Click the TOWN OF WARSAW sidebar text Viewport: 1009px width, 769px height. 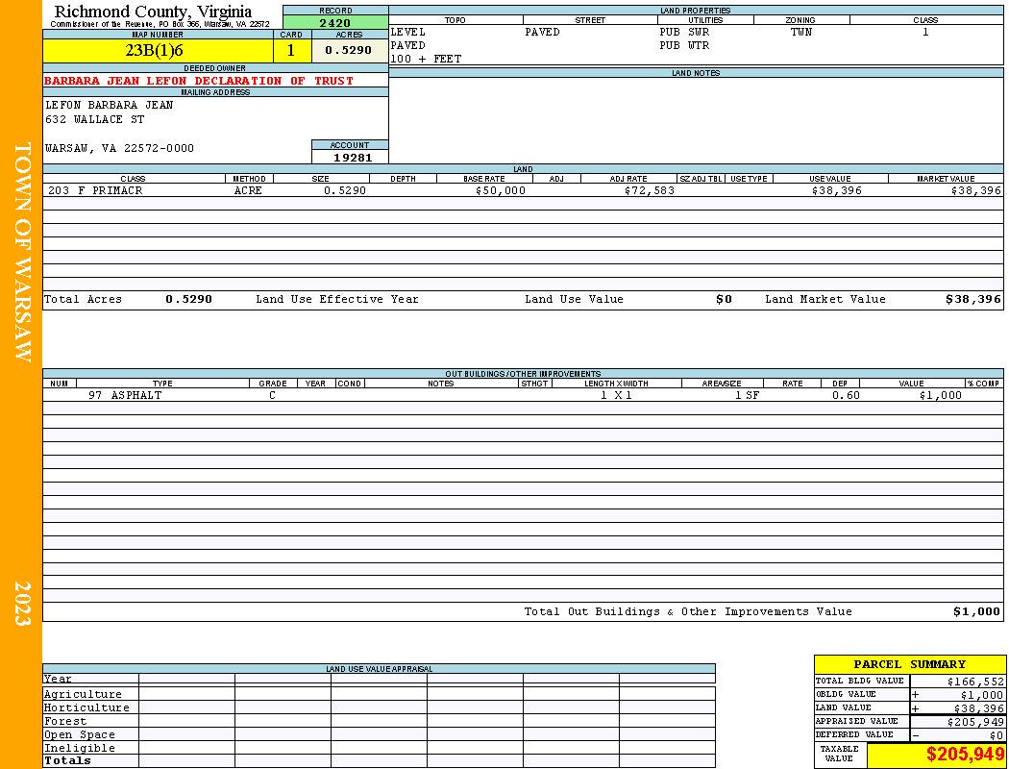point(22,252)
